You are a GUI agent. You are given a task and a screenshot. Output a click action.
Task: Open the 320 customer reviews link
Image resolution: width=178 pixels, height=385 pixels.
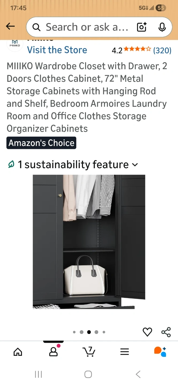coord(162,50)
